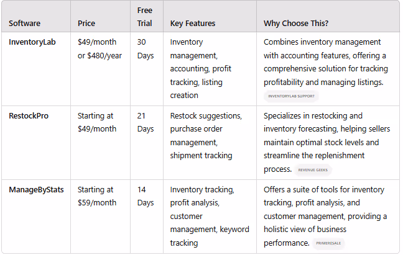Open the REVENUE GEEKS citation chip

(x=313, y=170)
